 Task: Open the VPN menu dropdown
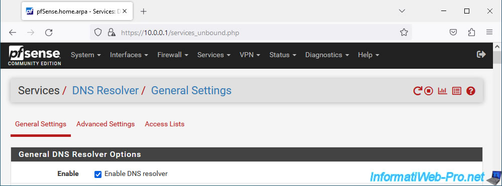coord(250,55)
